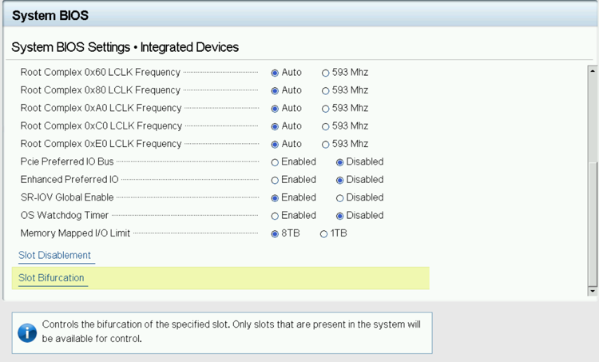The width and height of the screenshot is (599, 362).
Task: Click the bifurcation help description text
Action: pyautogui.click(x=231, y=332)
